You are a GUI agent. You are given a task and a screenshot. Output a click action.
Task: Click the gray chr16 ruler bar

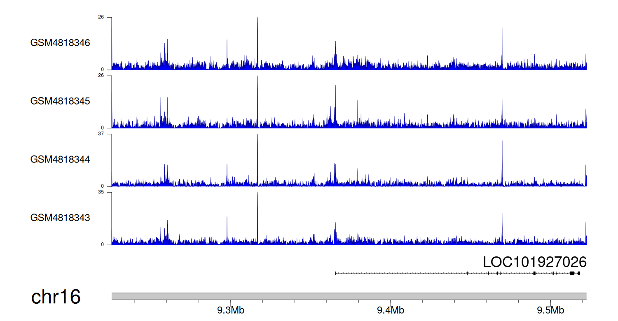[349, 296]
